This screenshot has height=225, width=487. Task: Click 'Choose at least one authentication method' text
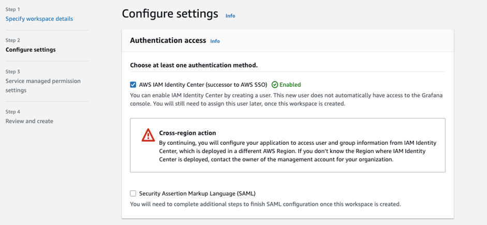point(194,66)
